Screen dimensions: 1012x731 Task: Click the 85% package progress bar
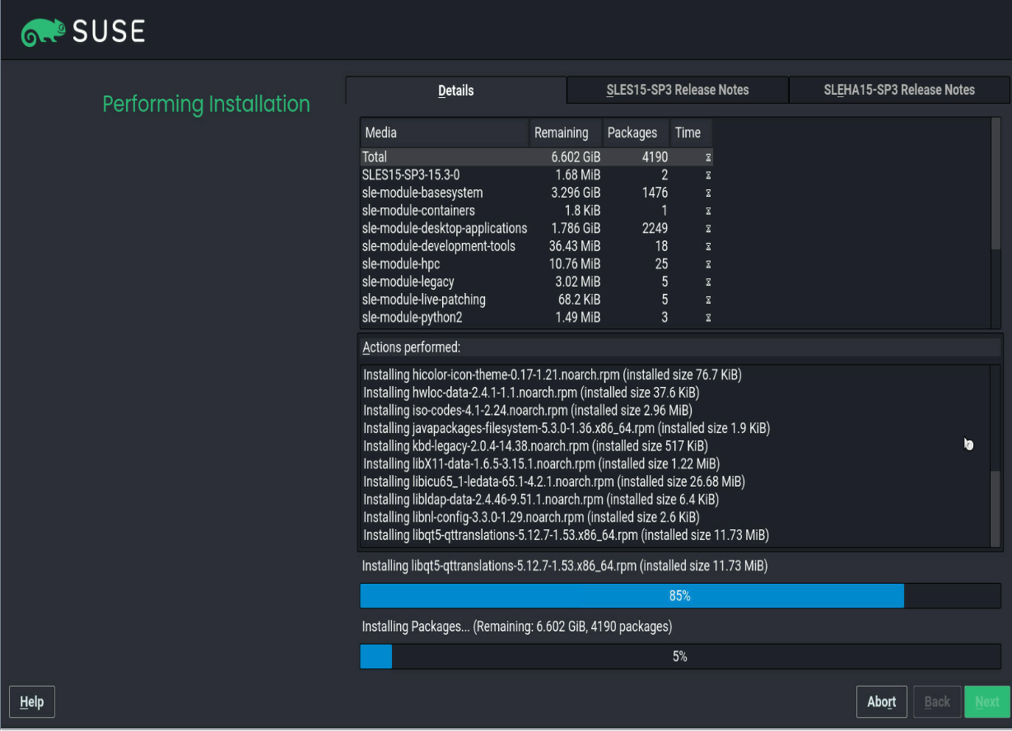click(680, 596)
